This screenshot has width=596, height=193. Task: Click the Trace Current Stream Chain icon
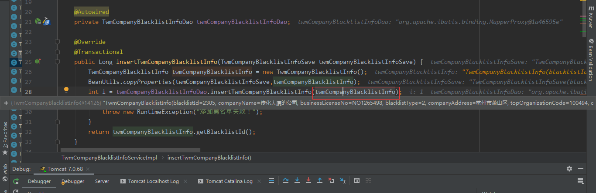tap(368, 181)
